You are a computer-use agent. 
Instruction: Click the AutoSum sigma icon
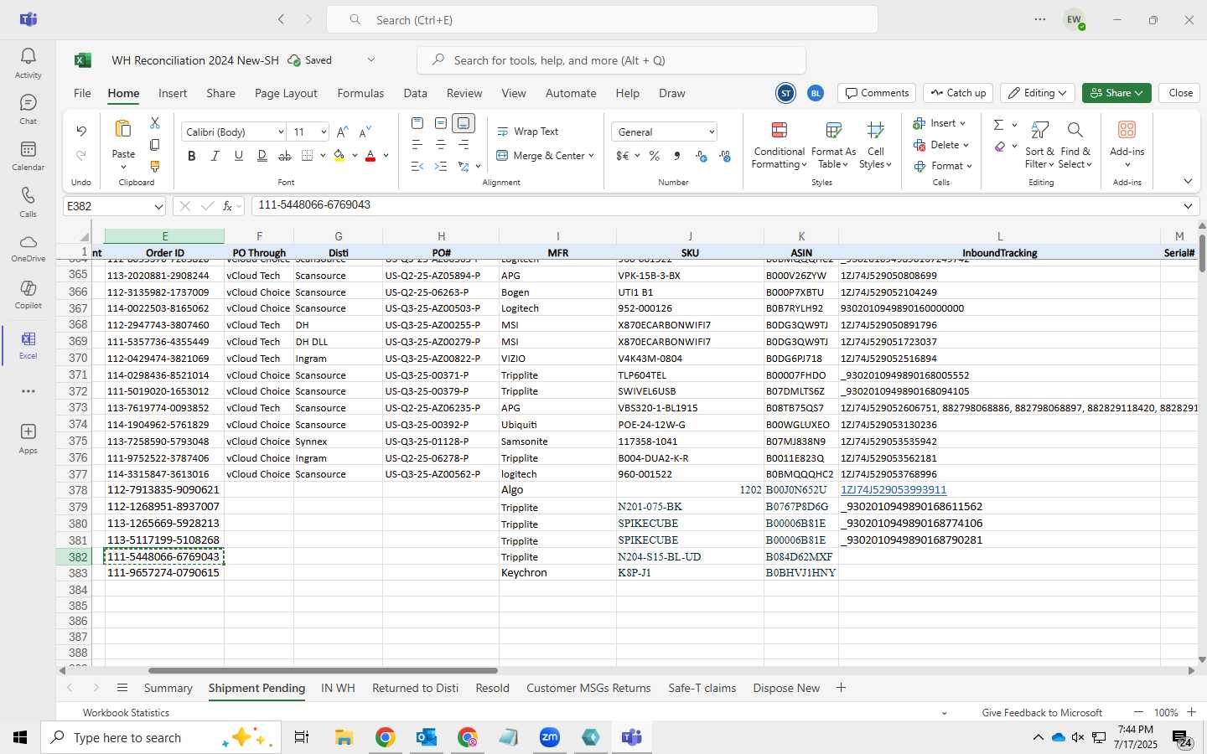point(998,125)
